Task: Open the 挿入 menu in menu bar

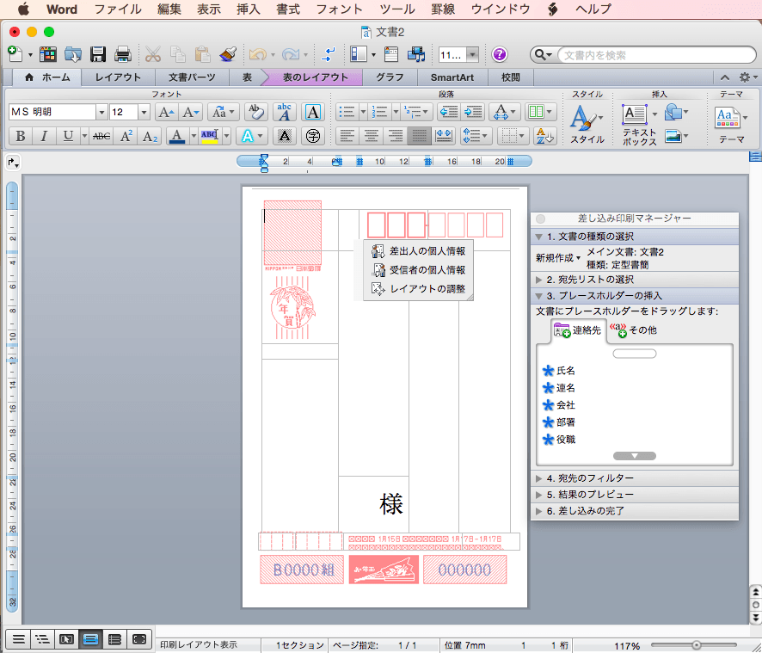Action: point(248,9)
